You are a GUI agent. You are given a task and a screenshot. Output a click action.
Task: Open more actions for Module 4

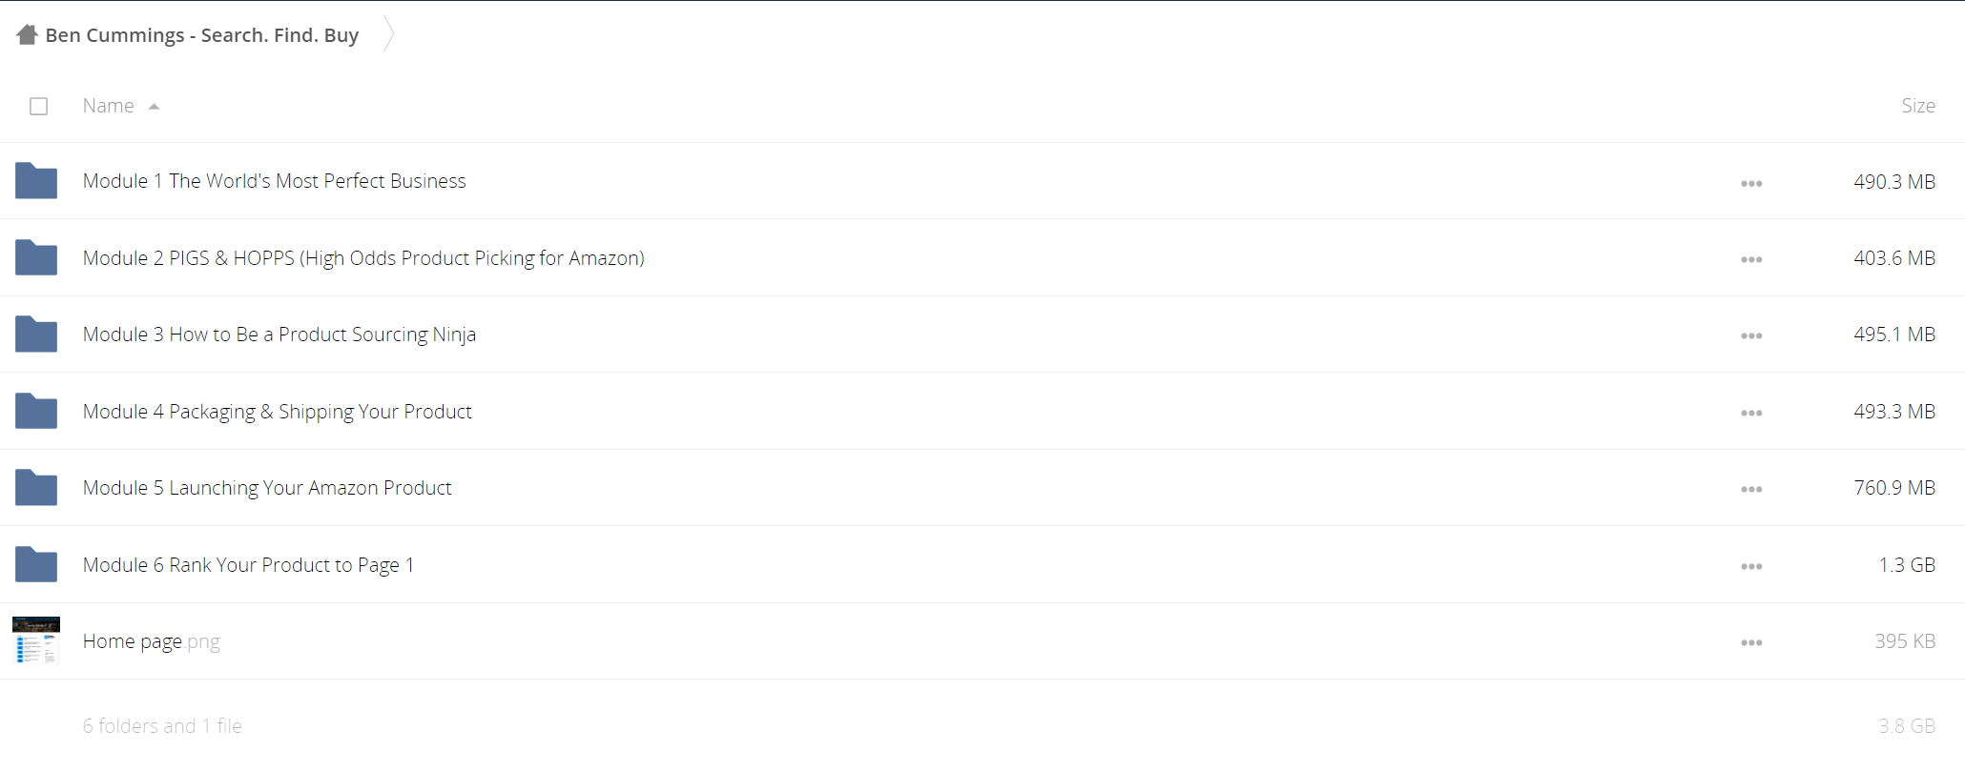point(1751,413)
